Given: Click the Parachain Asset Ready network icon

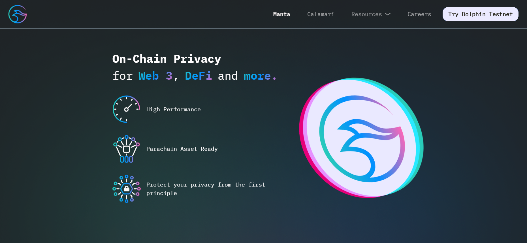Looking at the screenshot, I should coord(127,149).
